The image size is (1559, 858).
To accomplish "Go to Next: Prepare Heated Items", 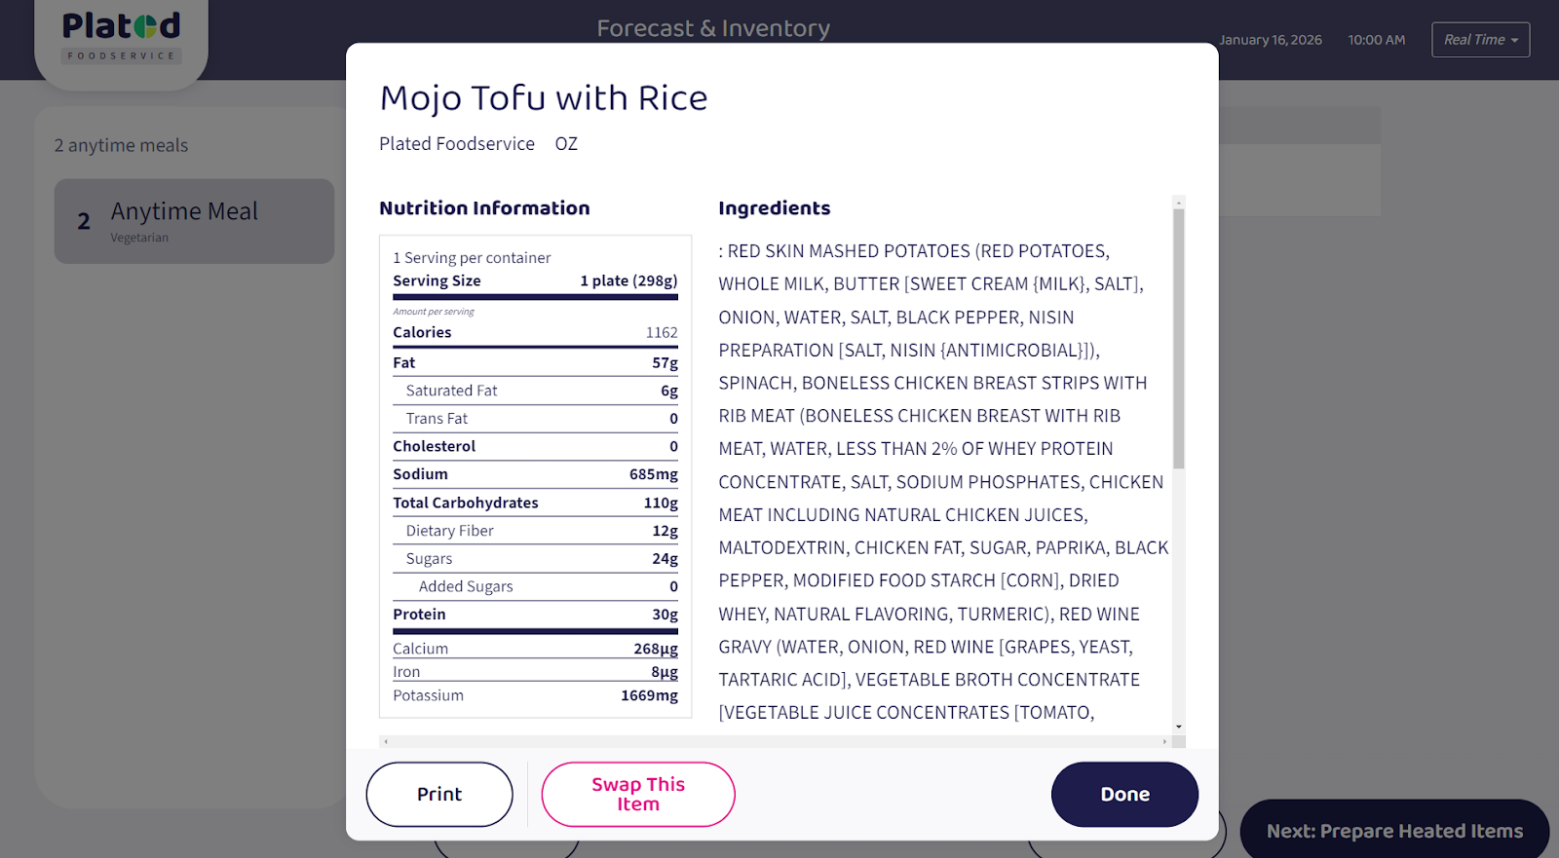I will (1394, 832).
